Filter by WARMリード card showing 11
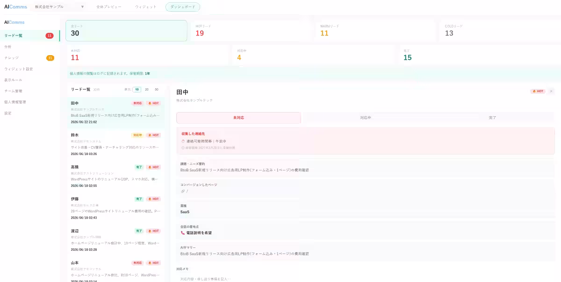This screenshot has width=561, height=282. (375, 31)
